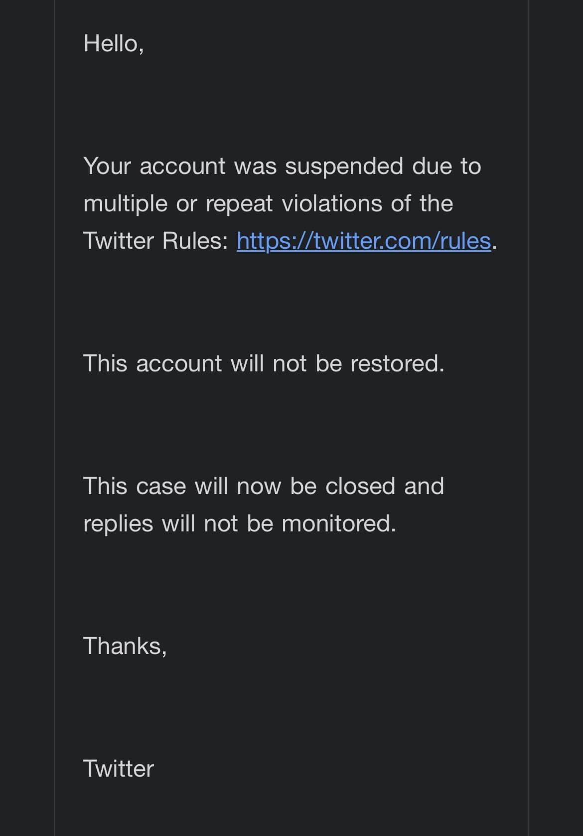The image size is (583, 836).
Task: Click the words 'due to' in the first paragraph
Action: click(x=446, y=166)
